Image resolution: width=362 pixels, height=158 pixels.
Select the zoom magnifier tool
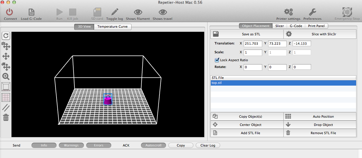(6, 76)
